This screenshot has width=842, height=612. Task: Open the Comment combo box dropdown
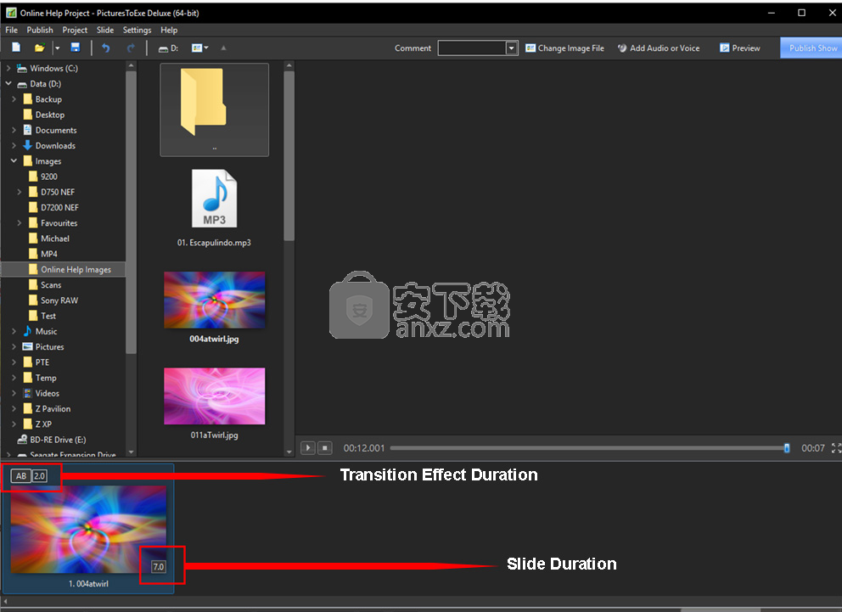[x=511, y=48]
